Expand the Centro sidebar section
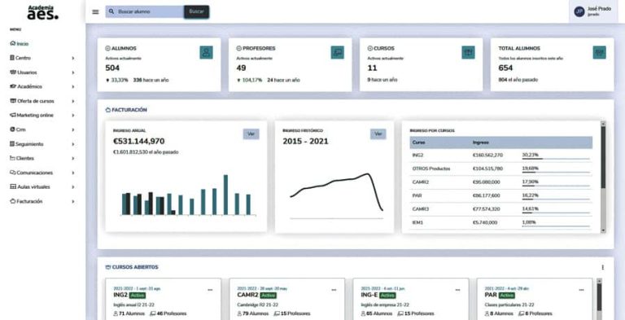The width and height of the screenshot is (625, 320). tap(42, 58)
